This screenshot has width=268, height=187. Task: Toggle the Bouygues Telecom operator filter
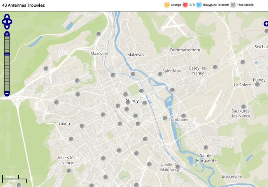[x=199, y=5]
